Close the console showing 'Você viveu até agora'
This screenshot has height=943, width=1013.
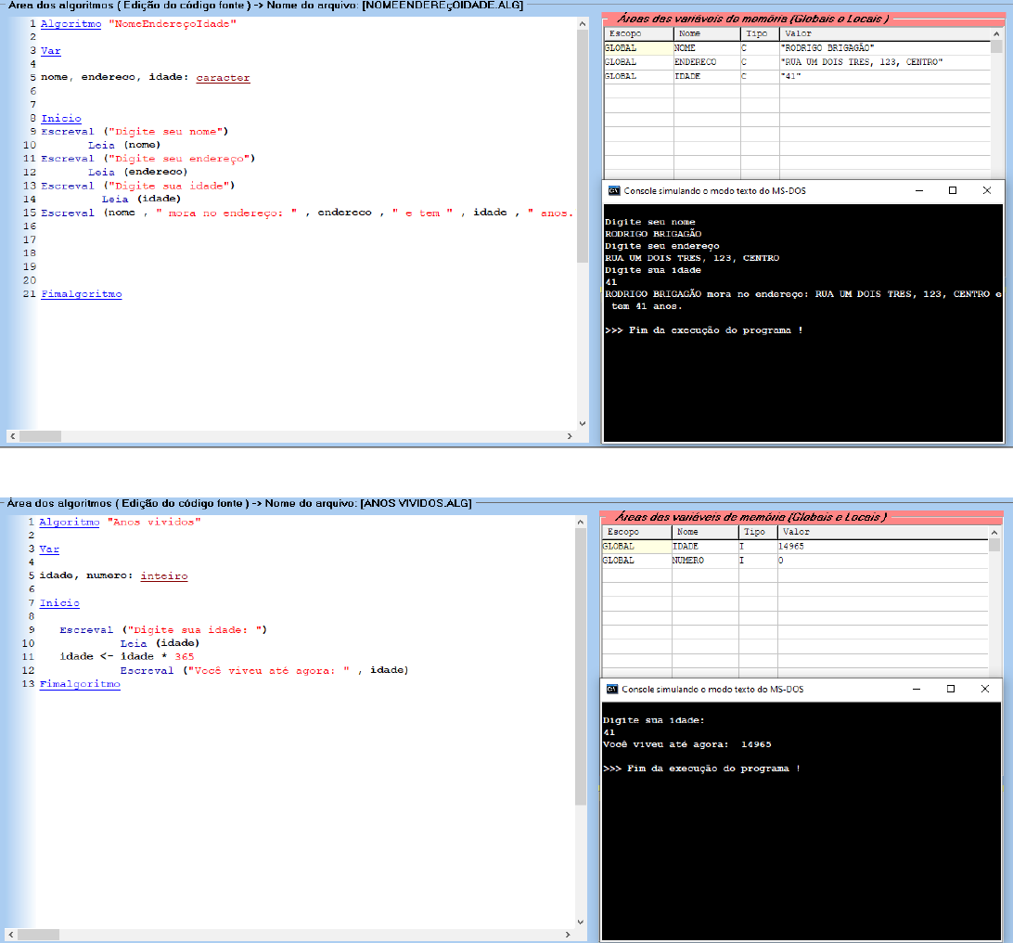(x=984, y=689)
